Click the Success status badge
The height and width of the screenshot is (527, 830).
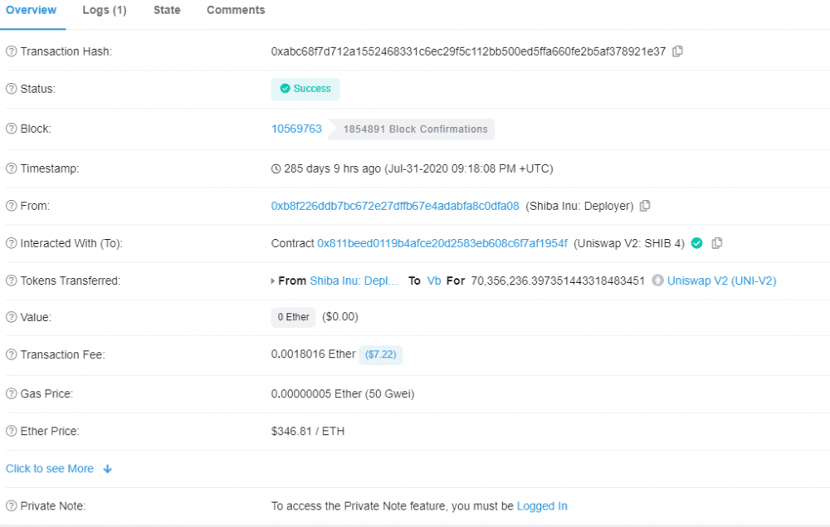(x=305, y=89)
